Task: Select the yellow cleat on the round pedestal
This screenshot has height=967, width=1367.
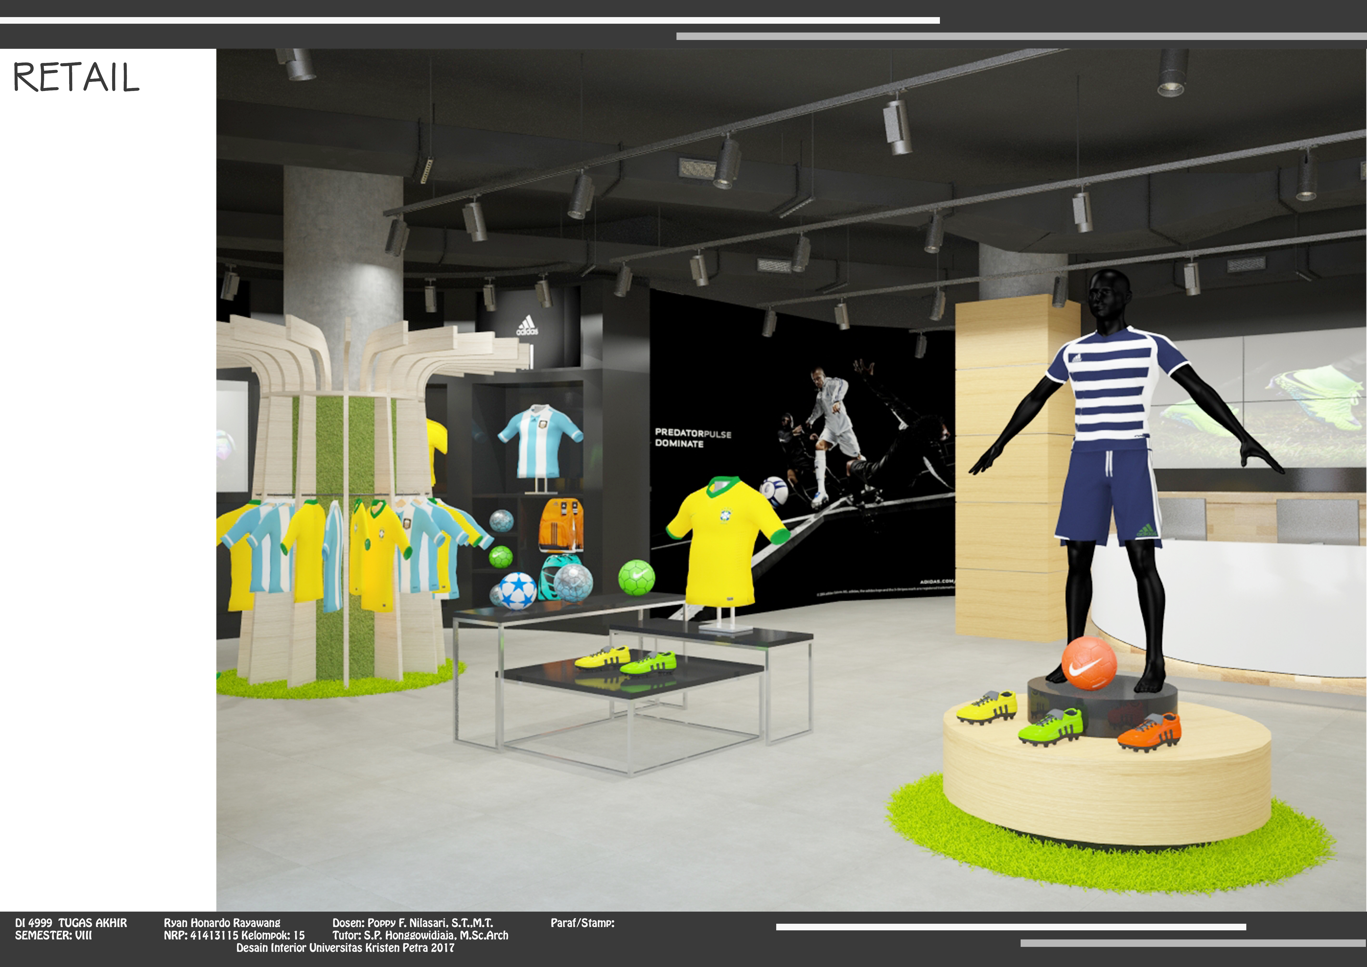Action: (986, 707)
